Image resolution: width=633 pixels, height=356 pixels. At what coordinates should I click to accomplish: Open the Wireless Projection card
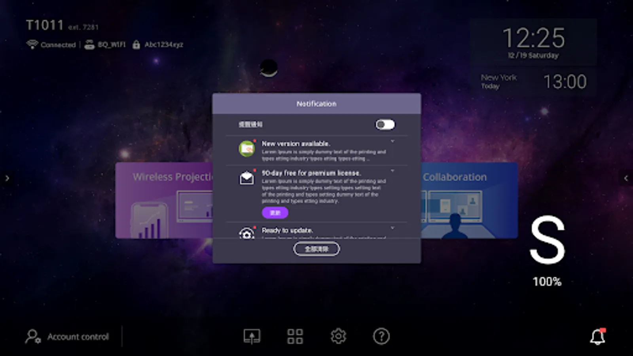(164, 201)
